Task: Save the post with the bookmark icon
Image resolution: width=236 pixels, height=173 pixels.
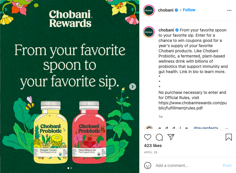Action: click(x=229, y=137)
